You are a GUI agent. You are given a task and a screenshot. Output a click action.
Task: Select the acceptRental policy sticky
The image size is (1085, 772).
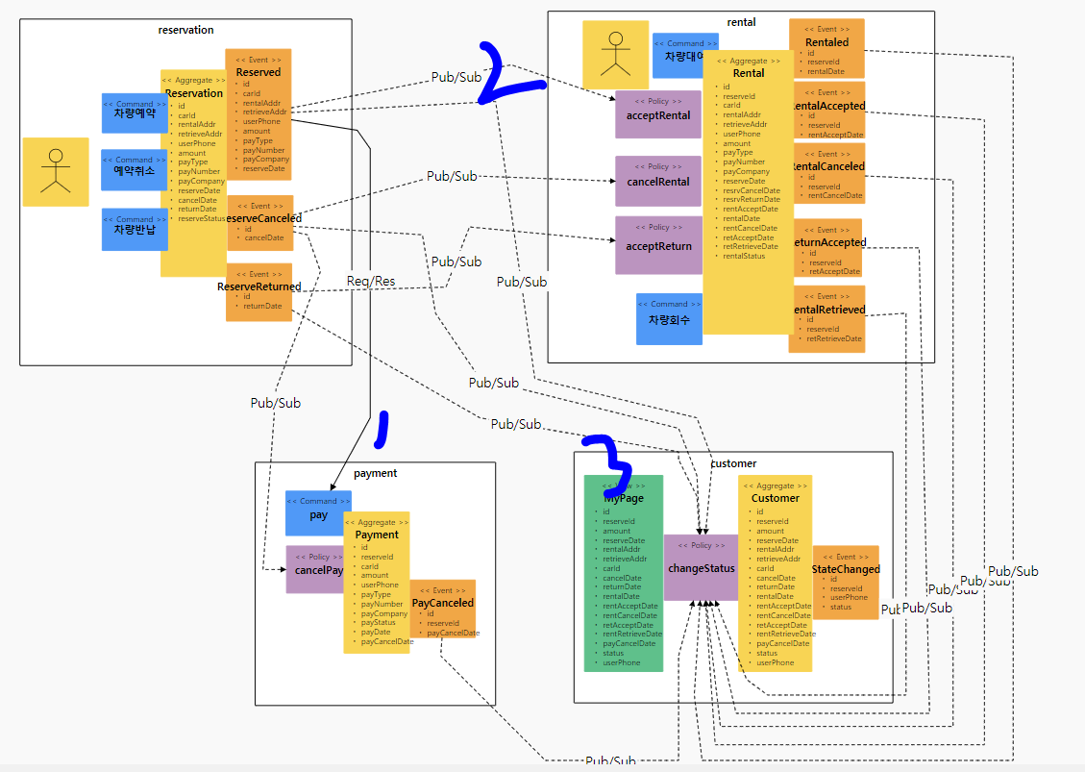point(658,114)
